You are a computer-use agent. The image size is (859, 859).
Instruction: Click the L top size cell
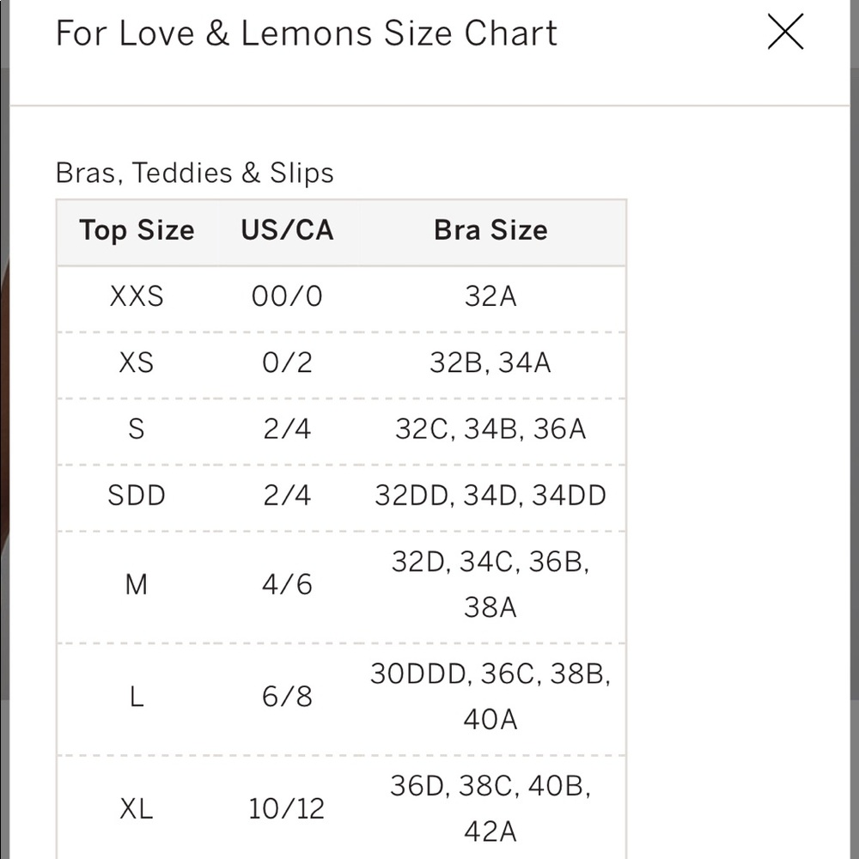pos(137,697)
